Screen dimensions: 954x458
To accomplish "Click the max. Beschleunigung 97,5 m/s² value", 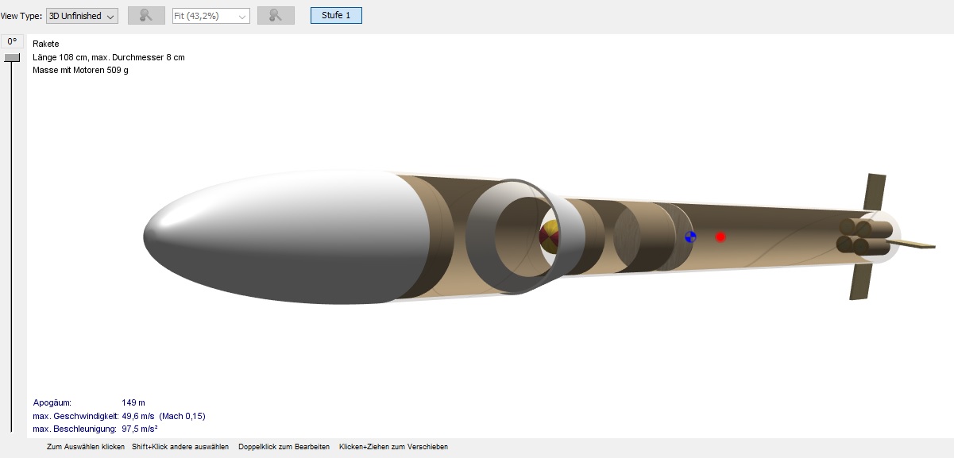I will point(140,429).
